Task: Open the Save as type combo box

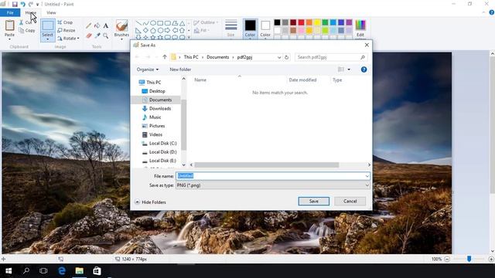Action: point(273,185)
